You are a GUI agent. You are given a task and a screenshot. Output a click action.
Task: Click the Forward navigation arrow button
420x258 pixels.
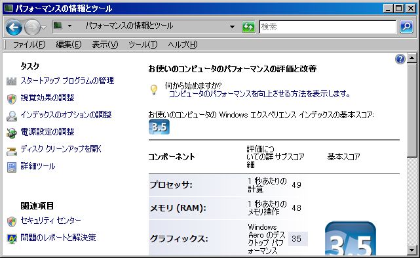32,27
